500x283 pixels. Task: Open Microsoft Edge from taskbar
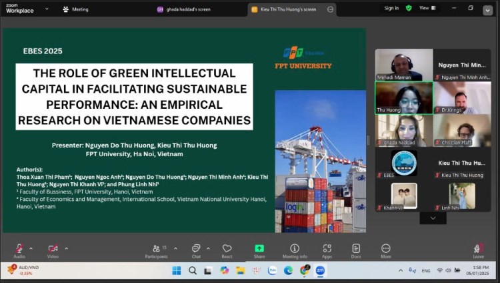tap(288, 270)
